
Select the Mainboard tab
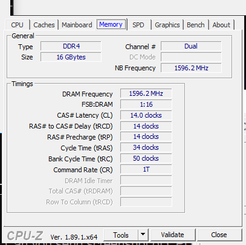tap(77, 25)
